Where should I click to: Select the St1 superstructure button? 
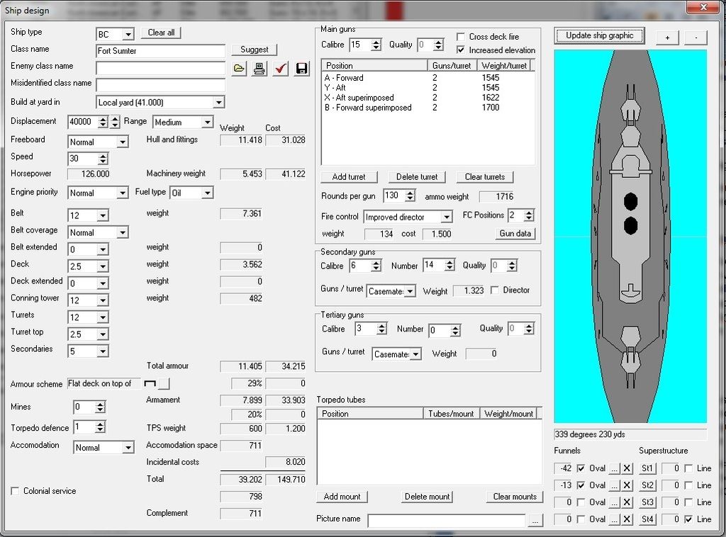(647, 468)
